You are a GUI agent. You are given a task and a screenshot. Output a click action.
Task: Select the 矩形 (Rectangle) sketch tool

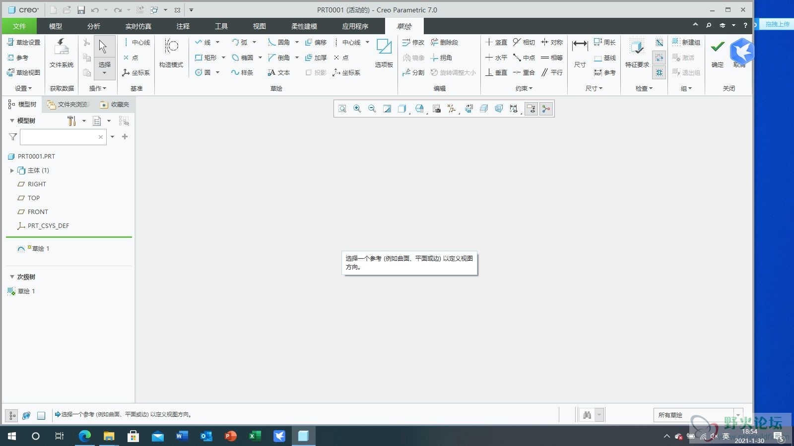(x=205, y=57)
